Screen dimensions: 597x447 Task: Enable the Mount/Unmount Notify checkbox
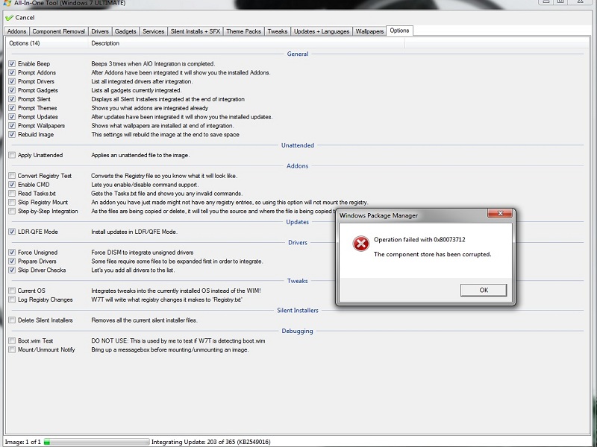(12, 349)
